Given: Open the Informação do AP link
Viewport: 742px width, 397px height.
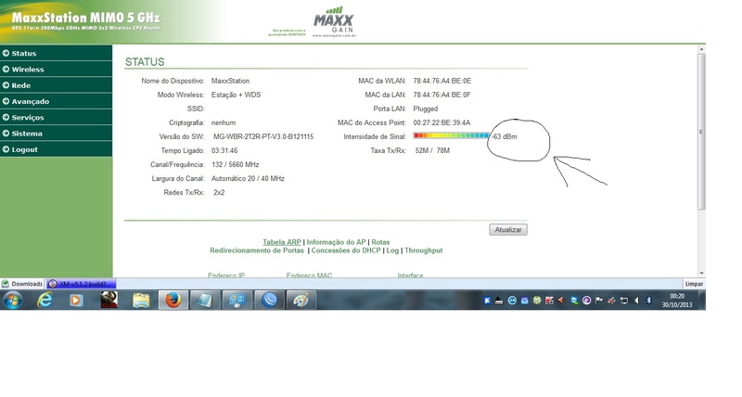Looking at the screenshot, I should pos(336,242).
